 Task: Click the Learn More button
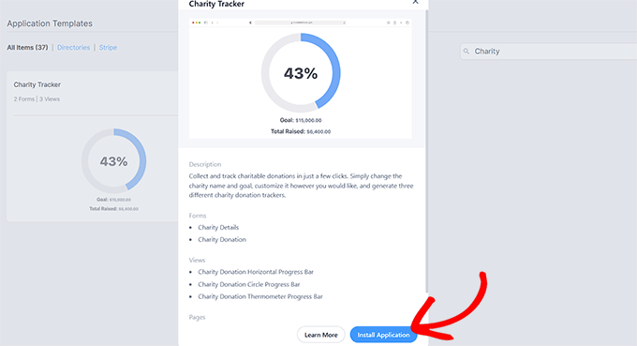tap(321, 335)
